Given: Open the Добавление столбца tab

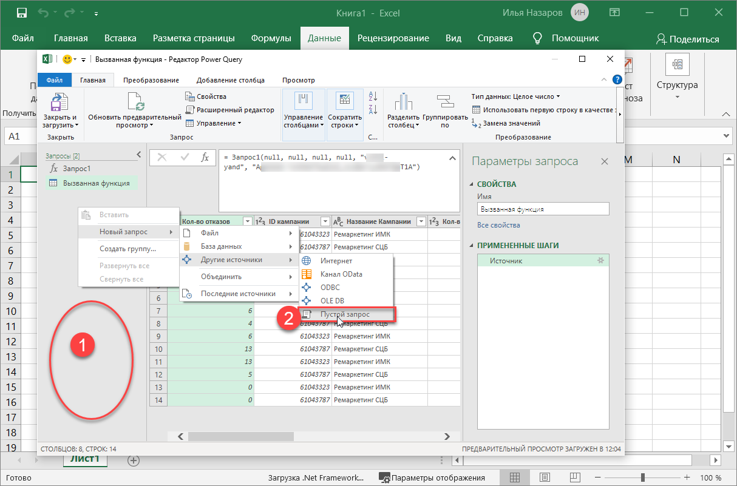Looking at the screenshot, I should (230, 80).
